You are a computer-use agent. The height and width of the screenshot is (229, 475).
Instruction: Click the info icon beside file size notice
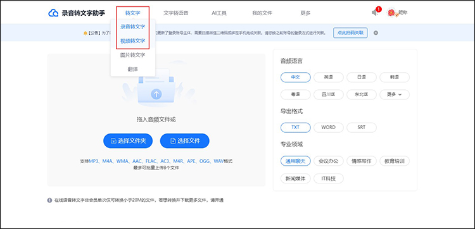click(49, 201)
